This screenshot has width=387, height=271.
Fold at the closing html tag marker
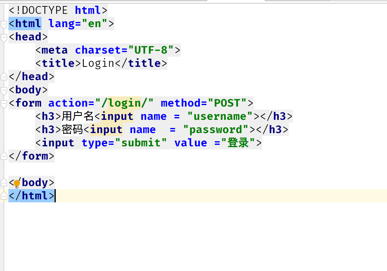coord(4,196)
